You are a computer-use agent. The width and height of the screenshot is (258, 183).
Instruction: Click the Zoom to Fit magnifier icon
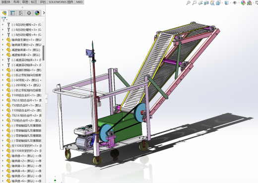[x=188, y=3]
